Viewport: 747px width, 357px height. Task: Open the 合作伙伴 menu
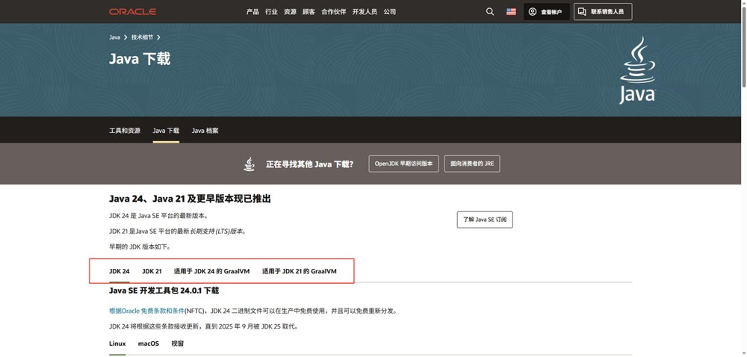(333, 11)
